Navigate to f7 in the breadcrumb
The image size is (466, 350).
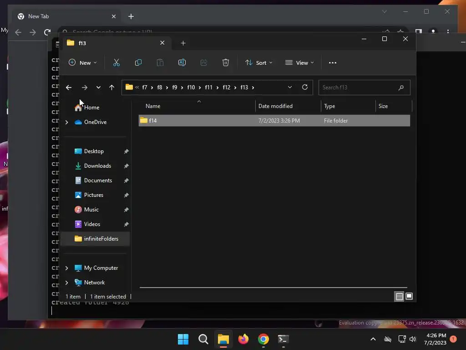(145, 87)
